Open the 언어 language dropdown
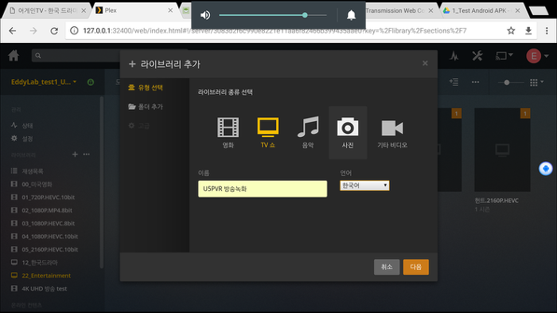This screenshot has height=313, width=557. pyautogui.click(x=364, y=186)
